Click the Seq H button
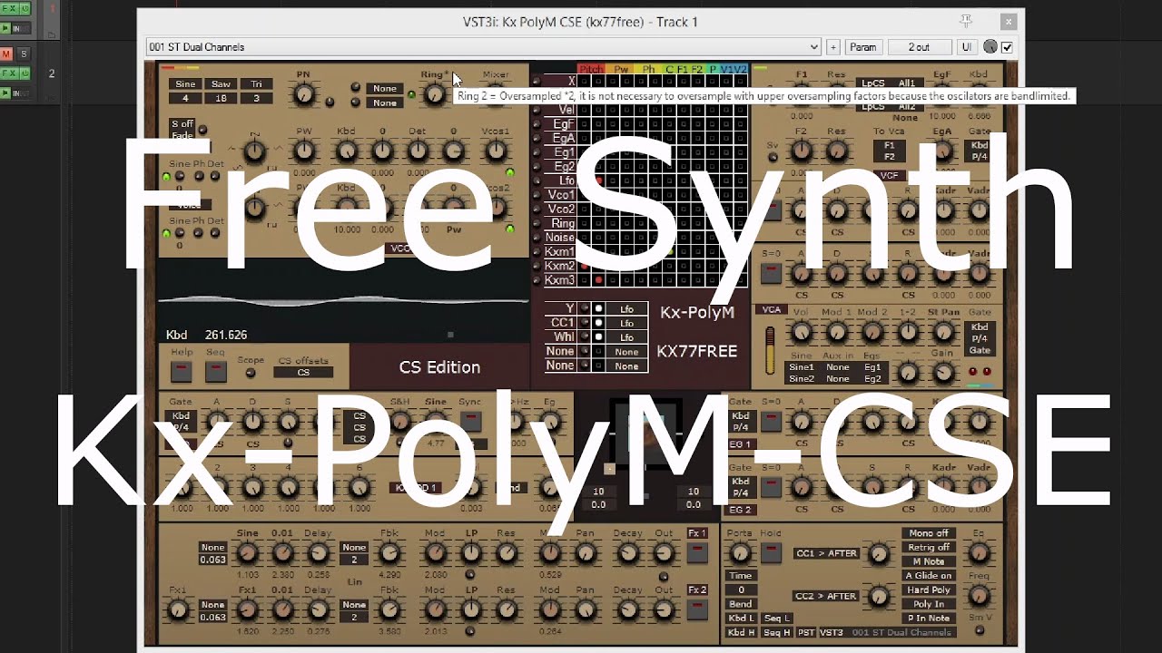Screen dimensions: 1162x653 coord(776,632)
